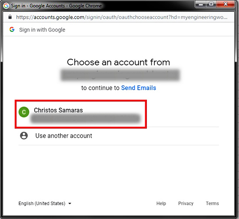Select the Christos Samaras account
239x219 pixels.
(x=81, y=114)
